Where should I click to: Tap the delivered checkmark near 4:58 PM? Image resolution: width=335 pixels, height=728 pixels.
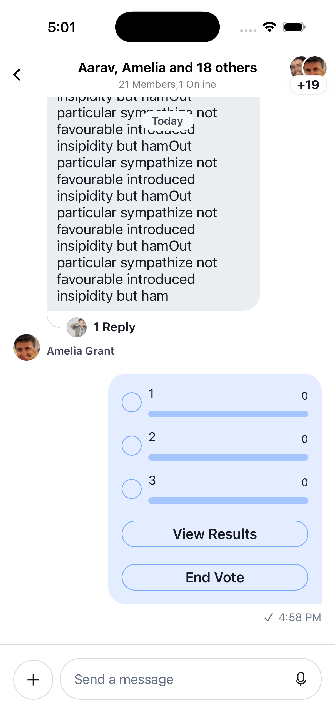(268, 617)
